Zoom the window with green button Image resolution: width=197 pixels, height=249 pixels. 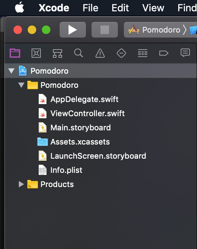(46, 30)
